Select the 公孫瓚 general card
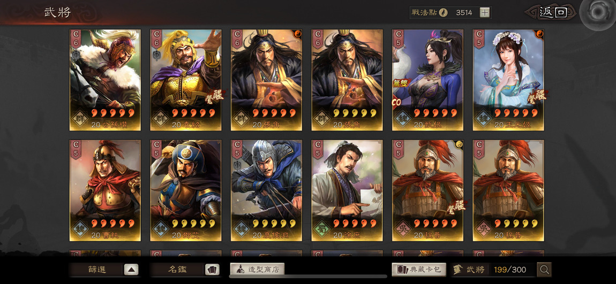 tap(105, 80)
